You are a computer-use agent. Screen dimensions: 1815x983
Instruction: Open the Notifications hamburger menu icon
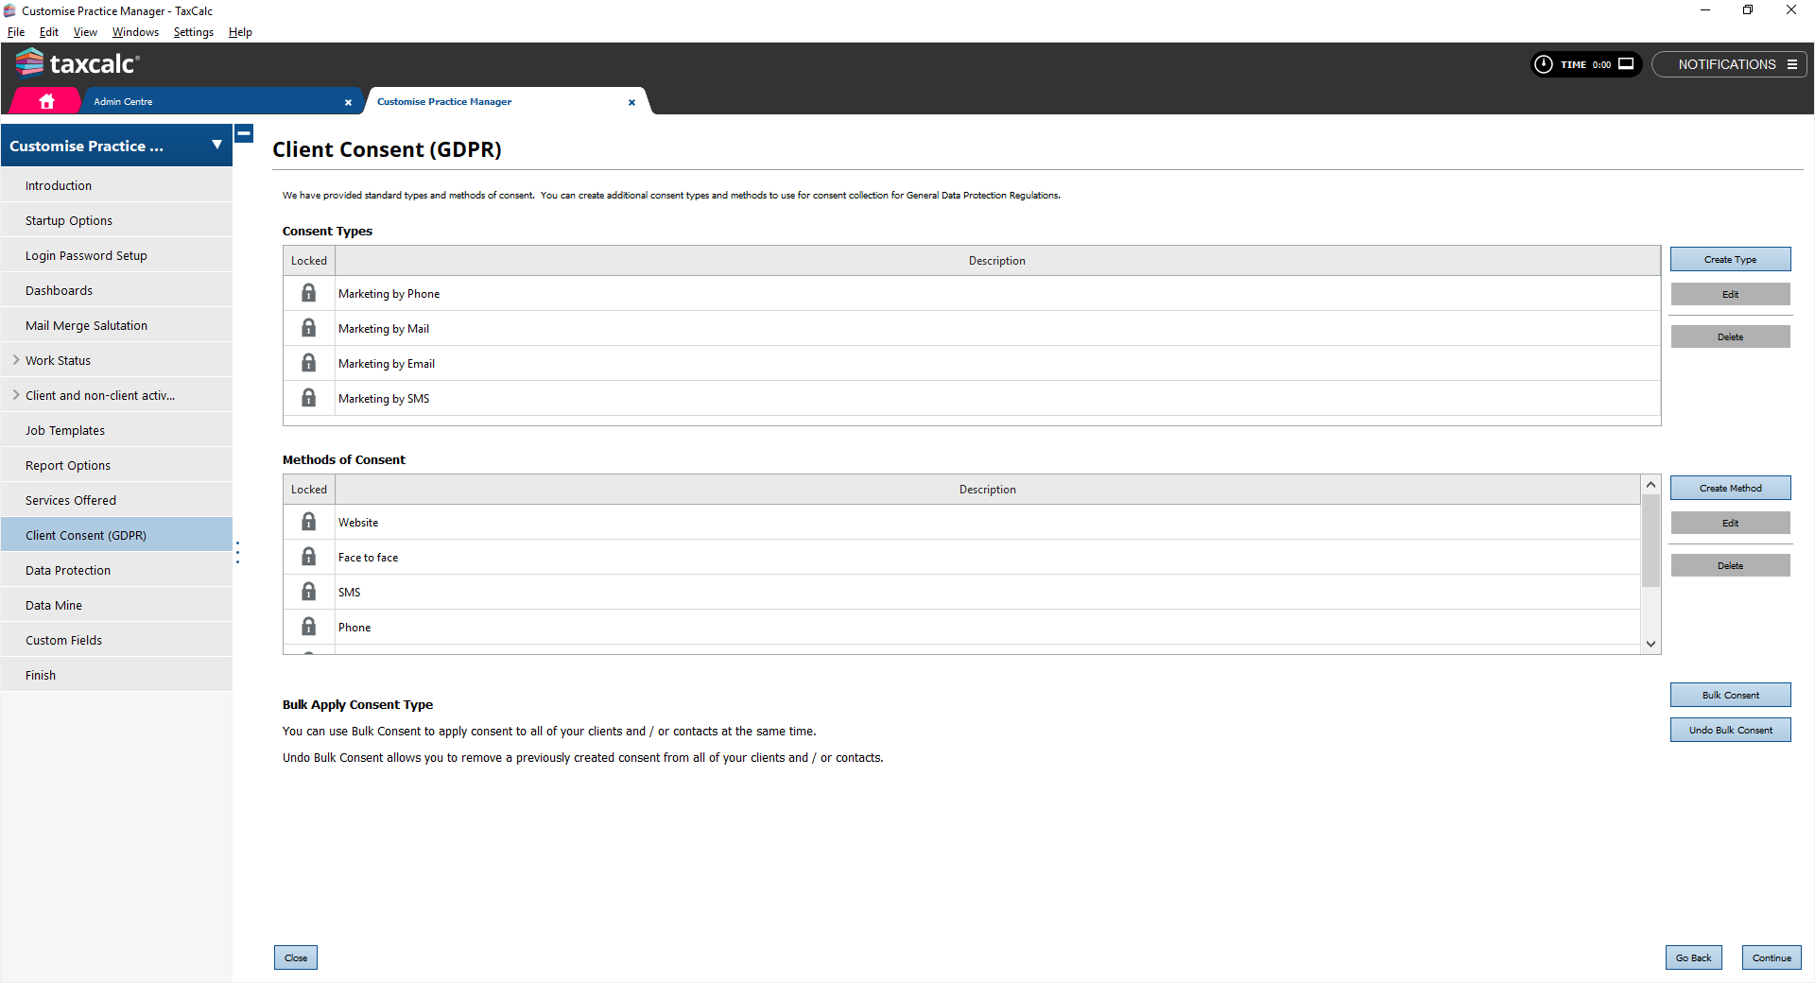coord(1791,64)
